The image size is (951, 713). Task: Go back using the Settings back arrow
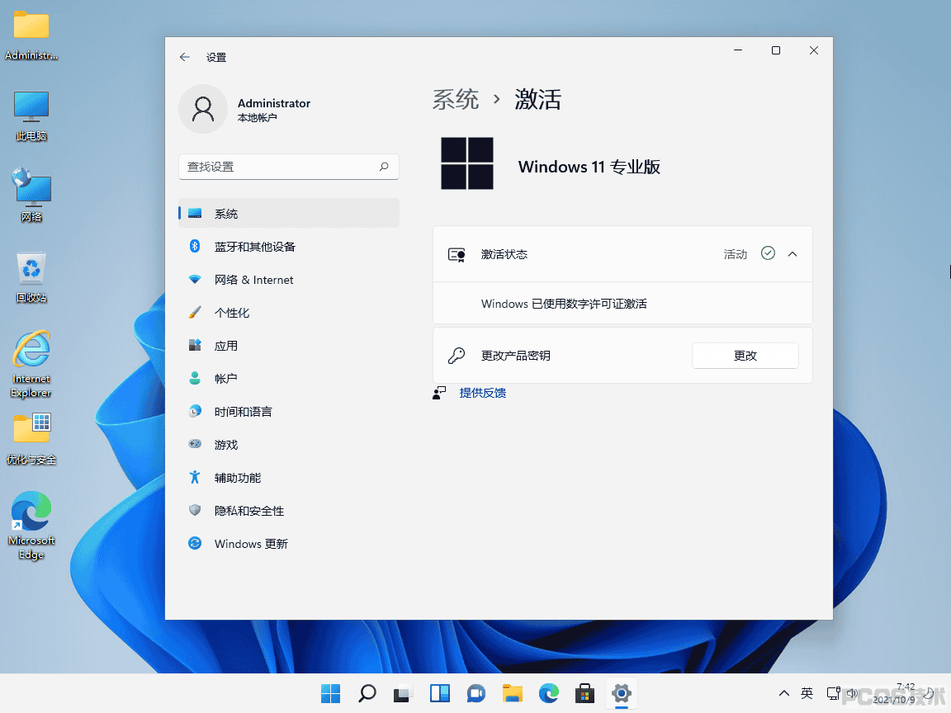coord(184,57)
